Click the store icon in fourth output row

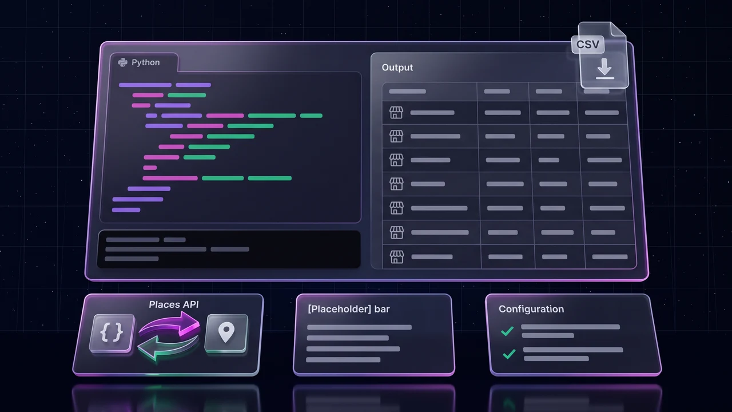tap(396, 184)
